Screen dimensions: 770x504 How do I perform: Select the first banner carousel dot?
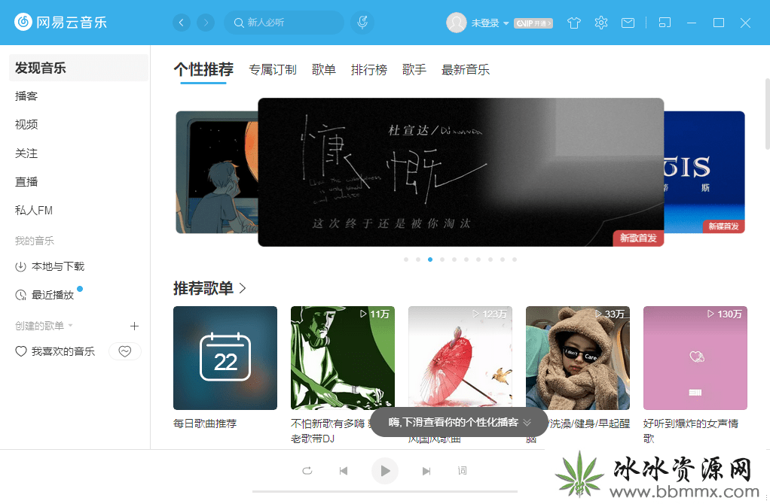(406, 260)
